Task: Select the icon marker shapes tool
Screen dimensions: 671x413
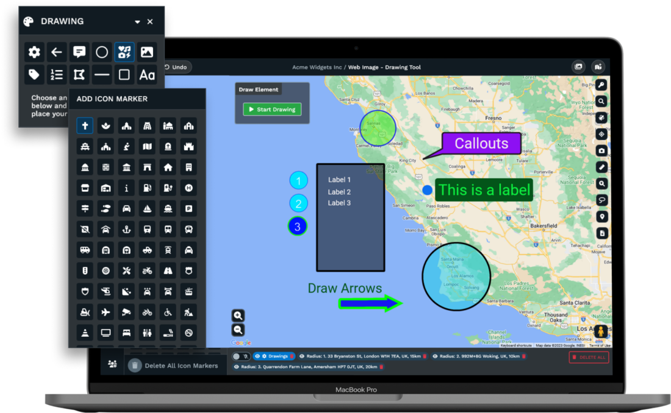Action: pyautogui.click(x=124, y=52)
